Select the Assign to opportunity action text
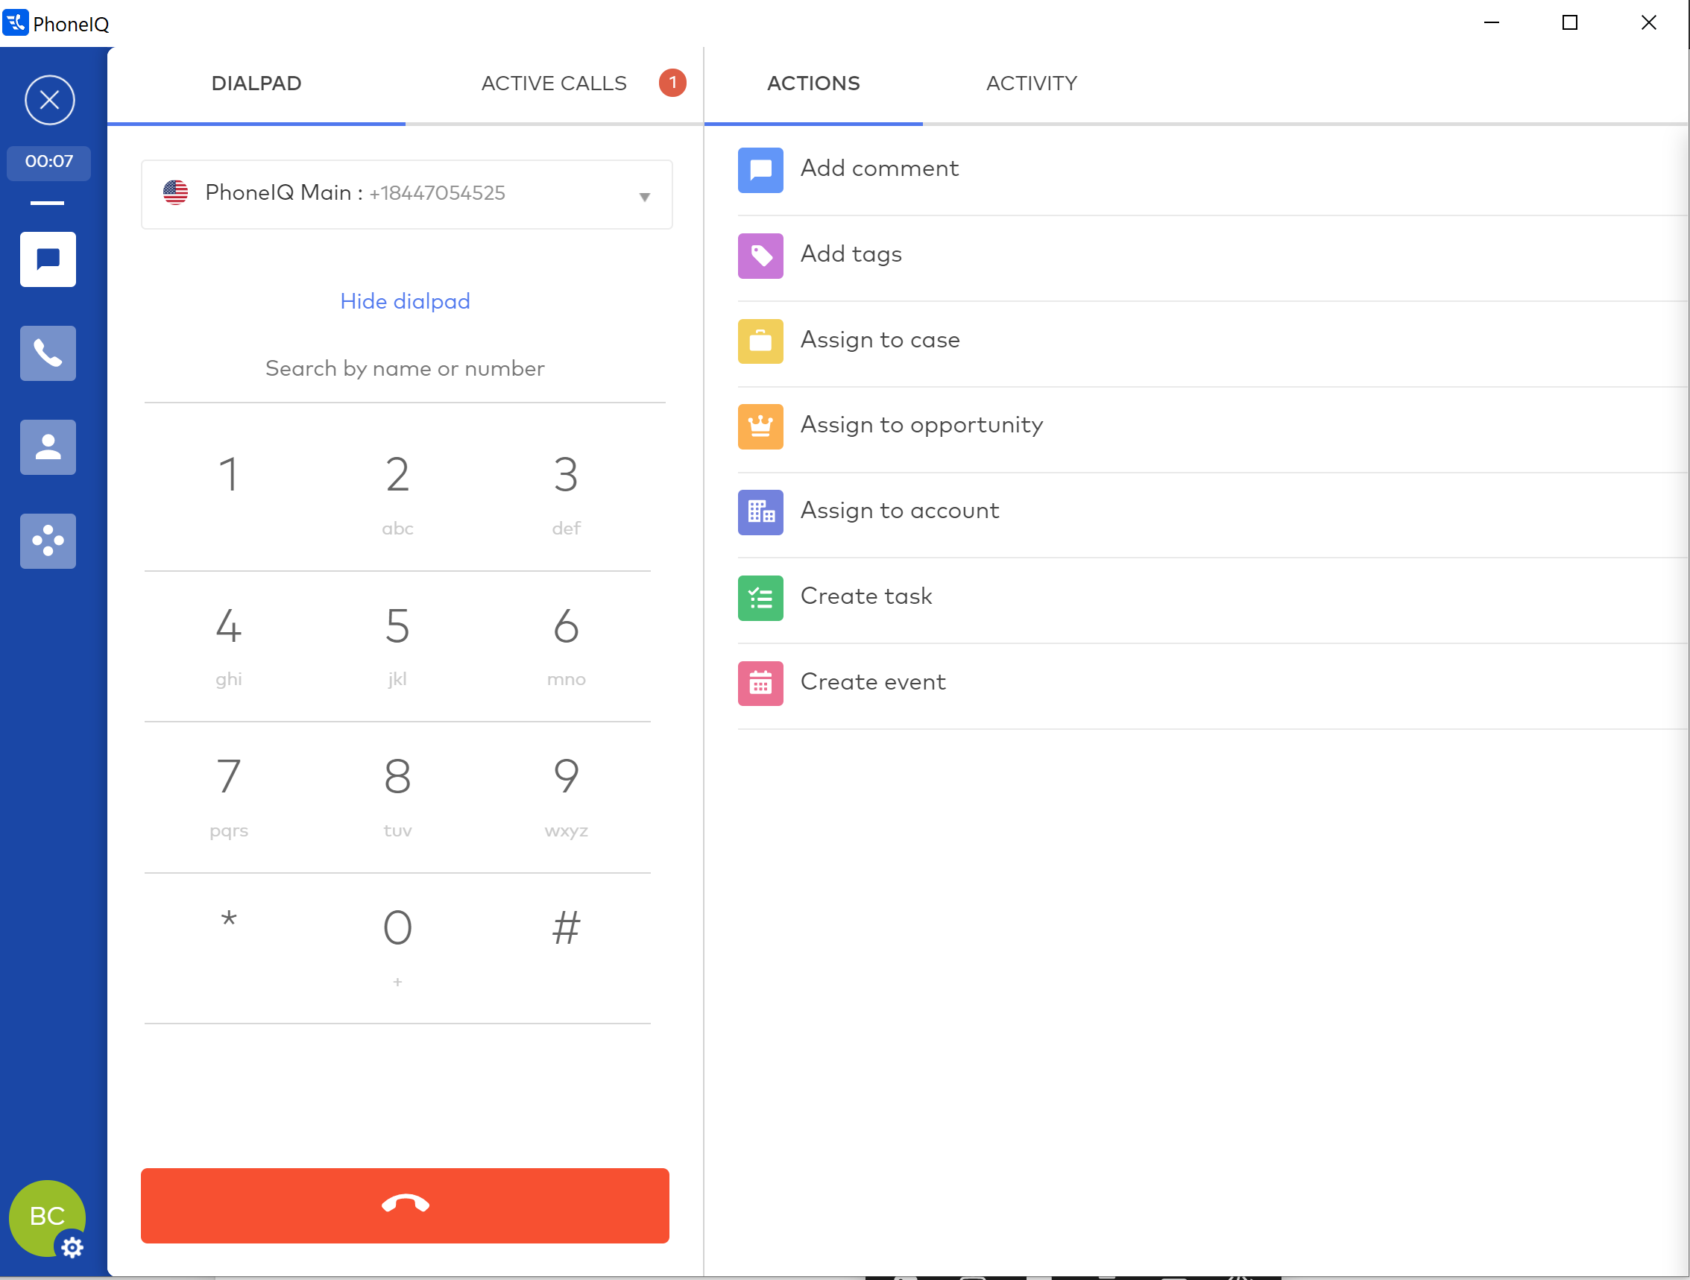 click(x=921, y=426)
